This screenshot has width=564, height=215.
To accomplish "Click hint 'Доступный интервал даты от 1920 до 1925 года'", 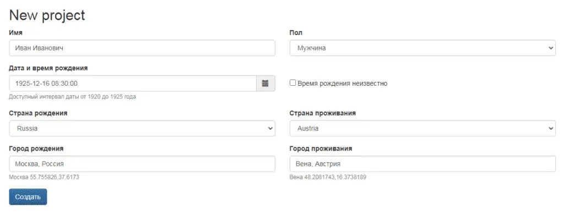I will (x=72, y=97).
